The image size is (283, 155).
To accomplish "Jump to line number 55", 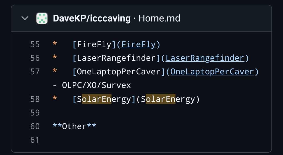I will pyautogui.click(x=35, y=45).
